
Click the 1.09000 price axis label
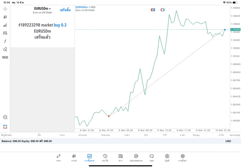[x=235, y=121]
